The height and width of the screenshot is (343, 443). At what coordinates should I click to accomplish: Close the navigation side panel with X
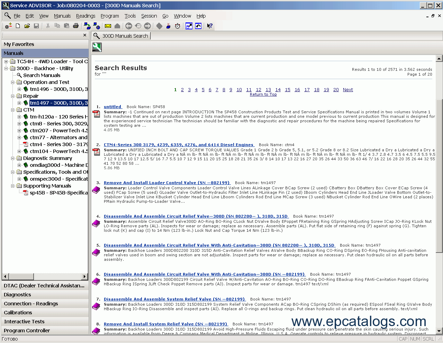tap(85, 35)
